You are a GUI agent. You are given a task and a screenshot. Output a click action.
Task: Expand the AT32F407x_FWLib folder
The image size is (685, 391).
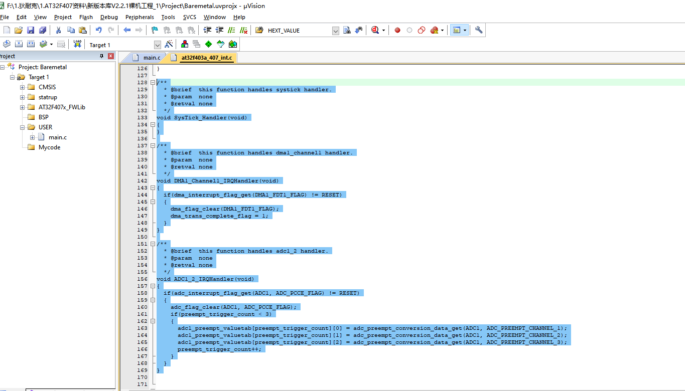pos(23,107)
